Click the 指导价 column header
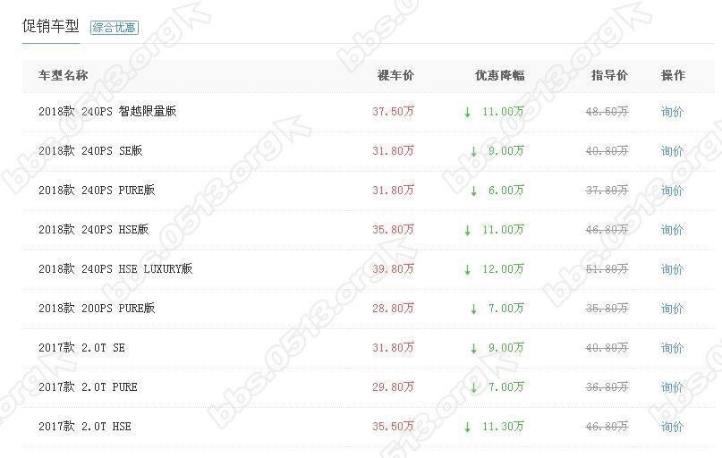The width and height of the screenshot is (722, 458). [x=609, y=76]
